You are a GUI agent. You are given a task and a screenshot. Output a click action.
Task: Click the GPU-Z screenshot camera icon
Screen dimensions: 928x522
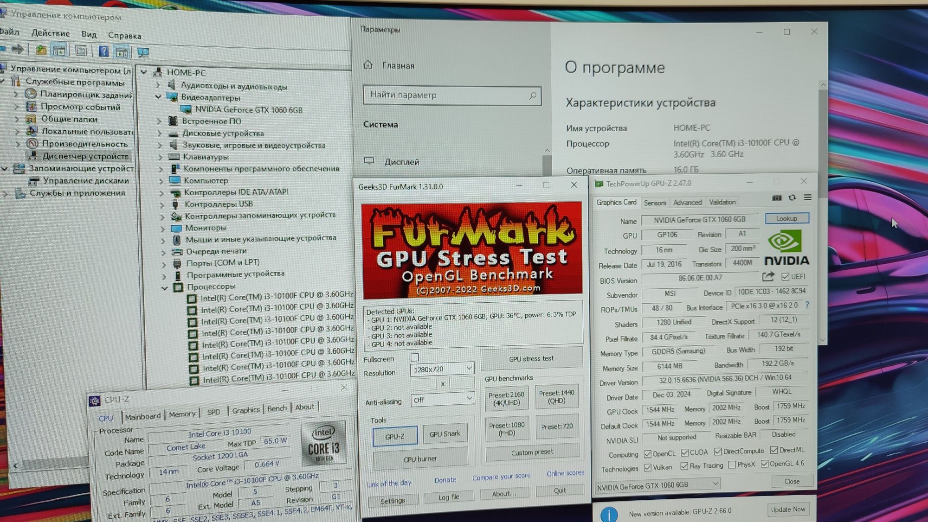(777, 198)
